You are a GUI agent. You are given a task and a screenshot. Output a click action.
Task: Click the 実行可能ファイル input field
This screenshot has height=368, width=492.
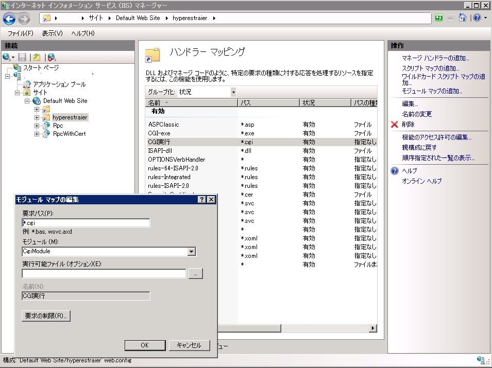click(x=104, y=274)
